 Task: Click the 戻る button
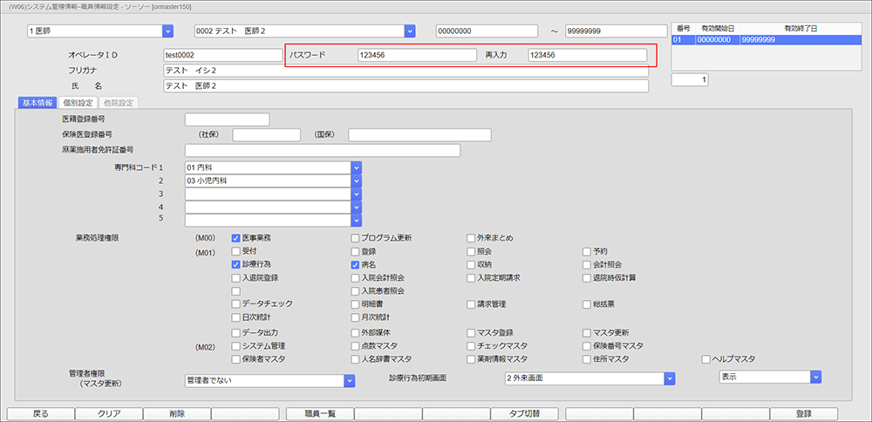(40, 413)
